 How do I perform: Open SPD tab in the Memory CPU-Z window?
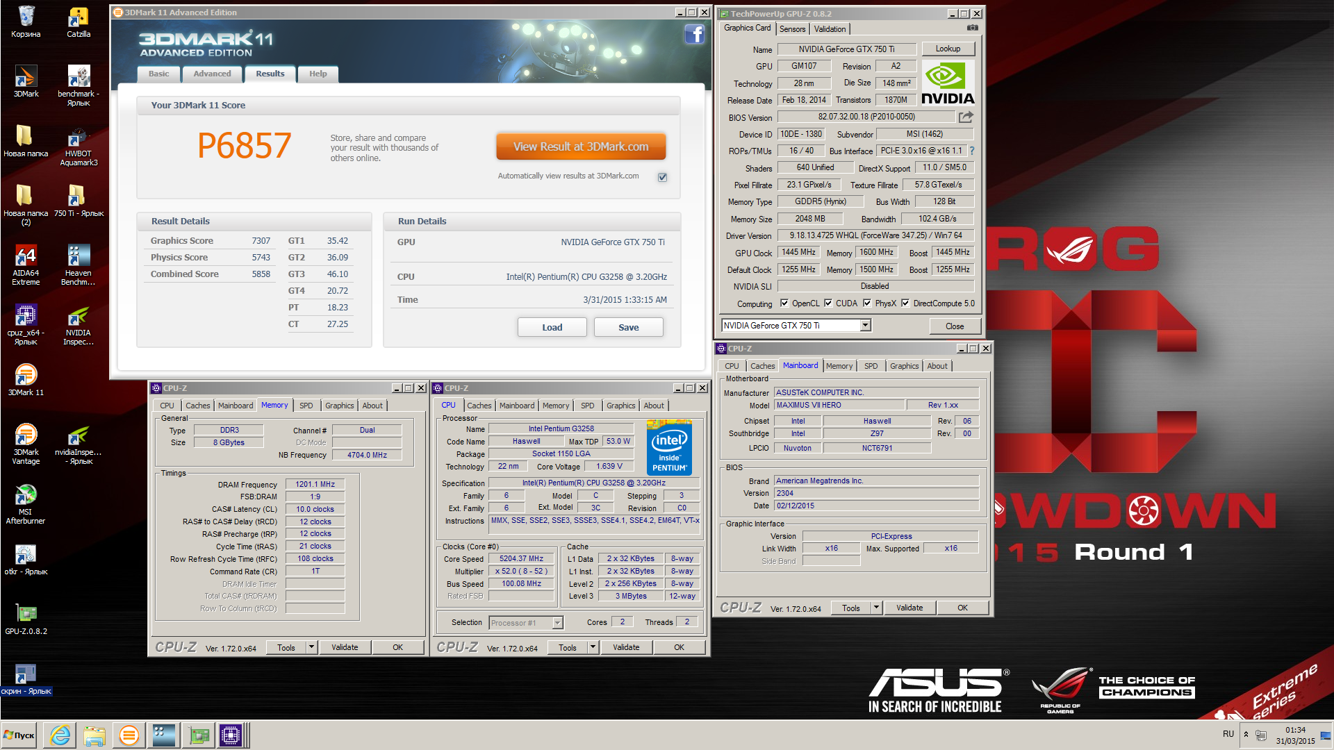(x=306, y=406)
